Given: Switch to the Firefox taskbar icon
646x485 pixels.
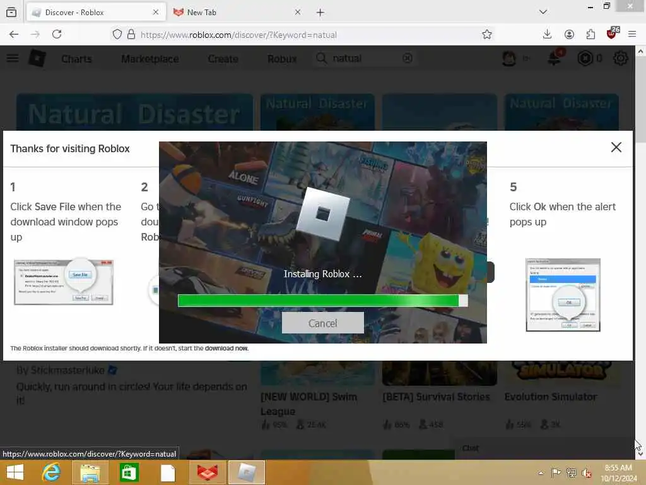Looking at the screenshot, I should [x=207, y=472].
